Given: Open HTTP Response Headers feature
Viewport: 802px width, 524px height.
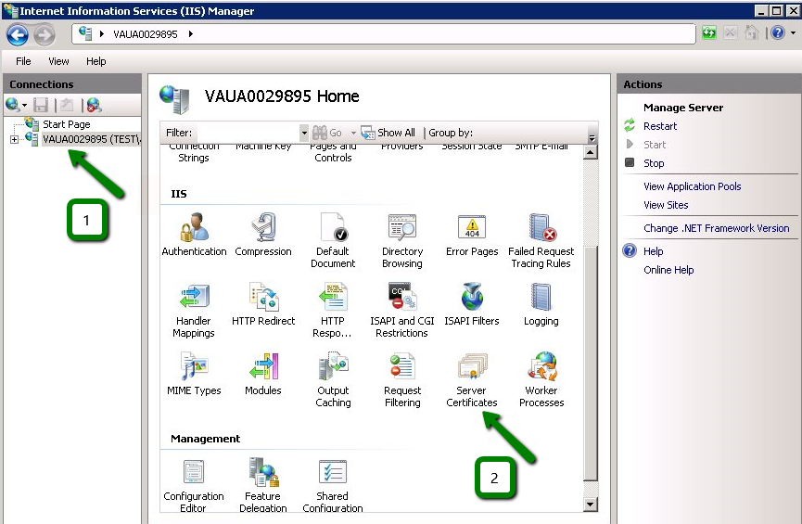Looking at the screenshot, I should point(333,310).
